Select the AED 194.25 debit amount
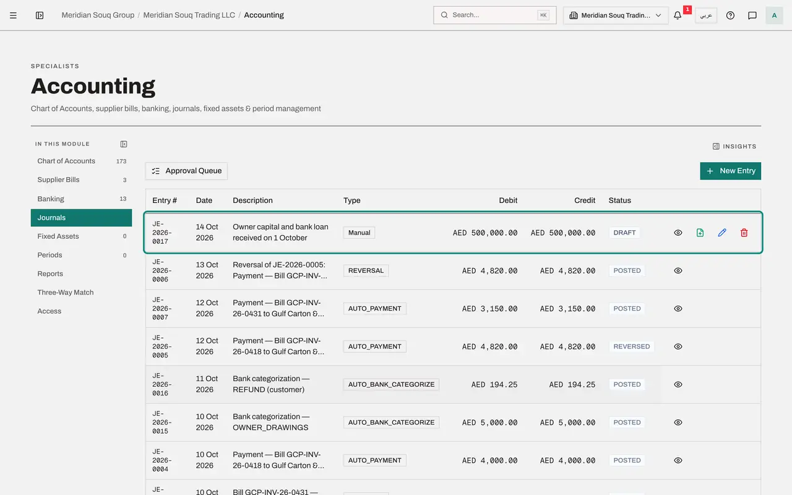Image resolution: width=792 pixels, height=495 pixels. (494, 384)
